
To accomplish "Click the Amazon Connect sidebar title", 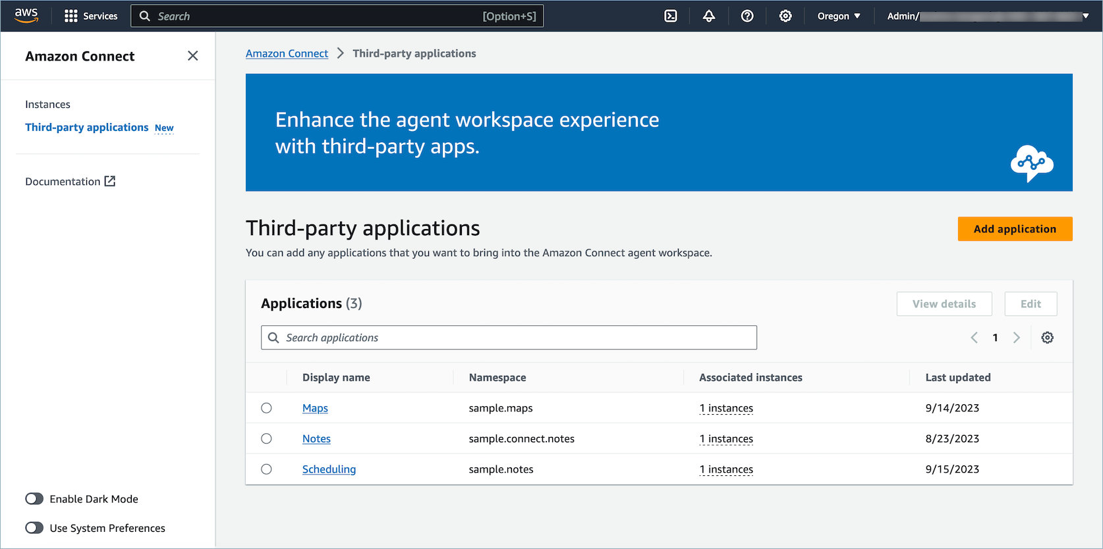I will [x=80, y=56].
